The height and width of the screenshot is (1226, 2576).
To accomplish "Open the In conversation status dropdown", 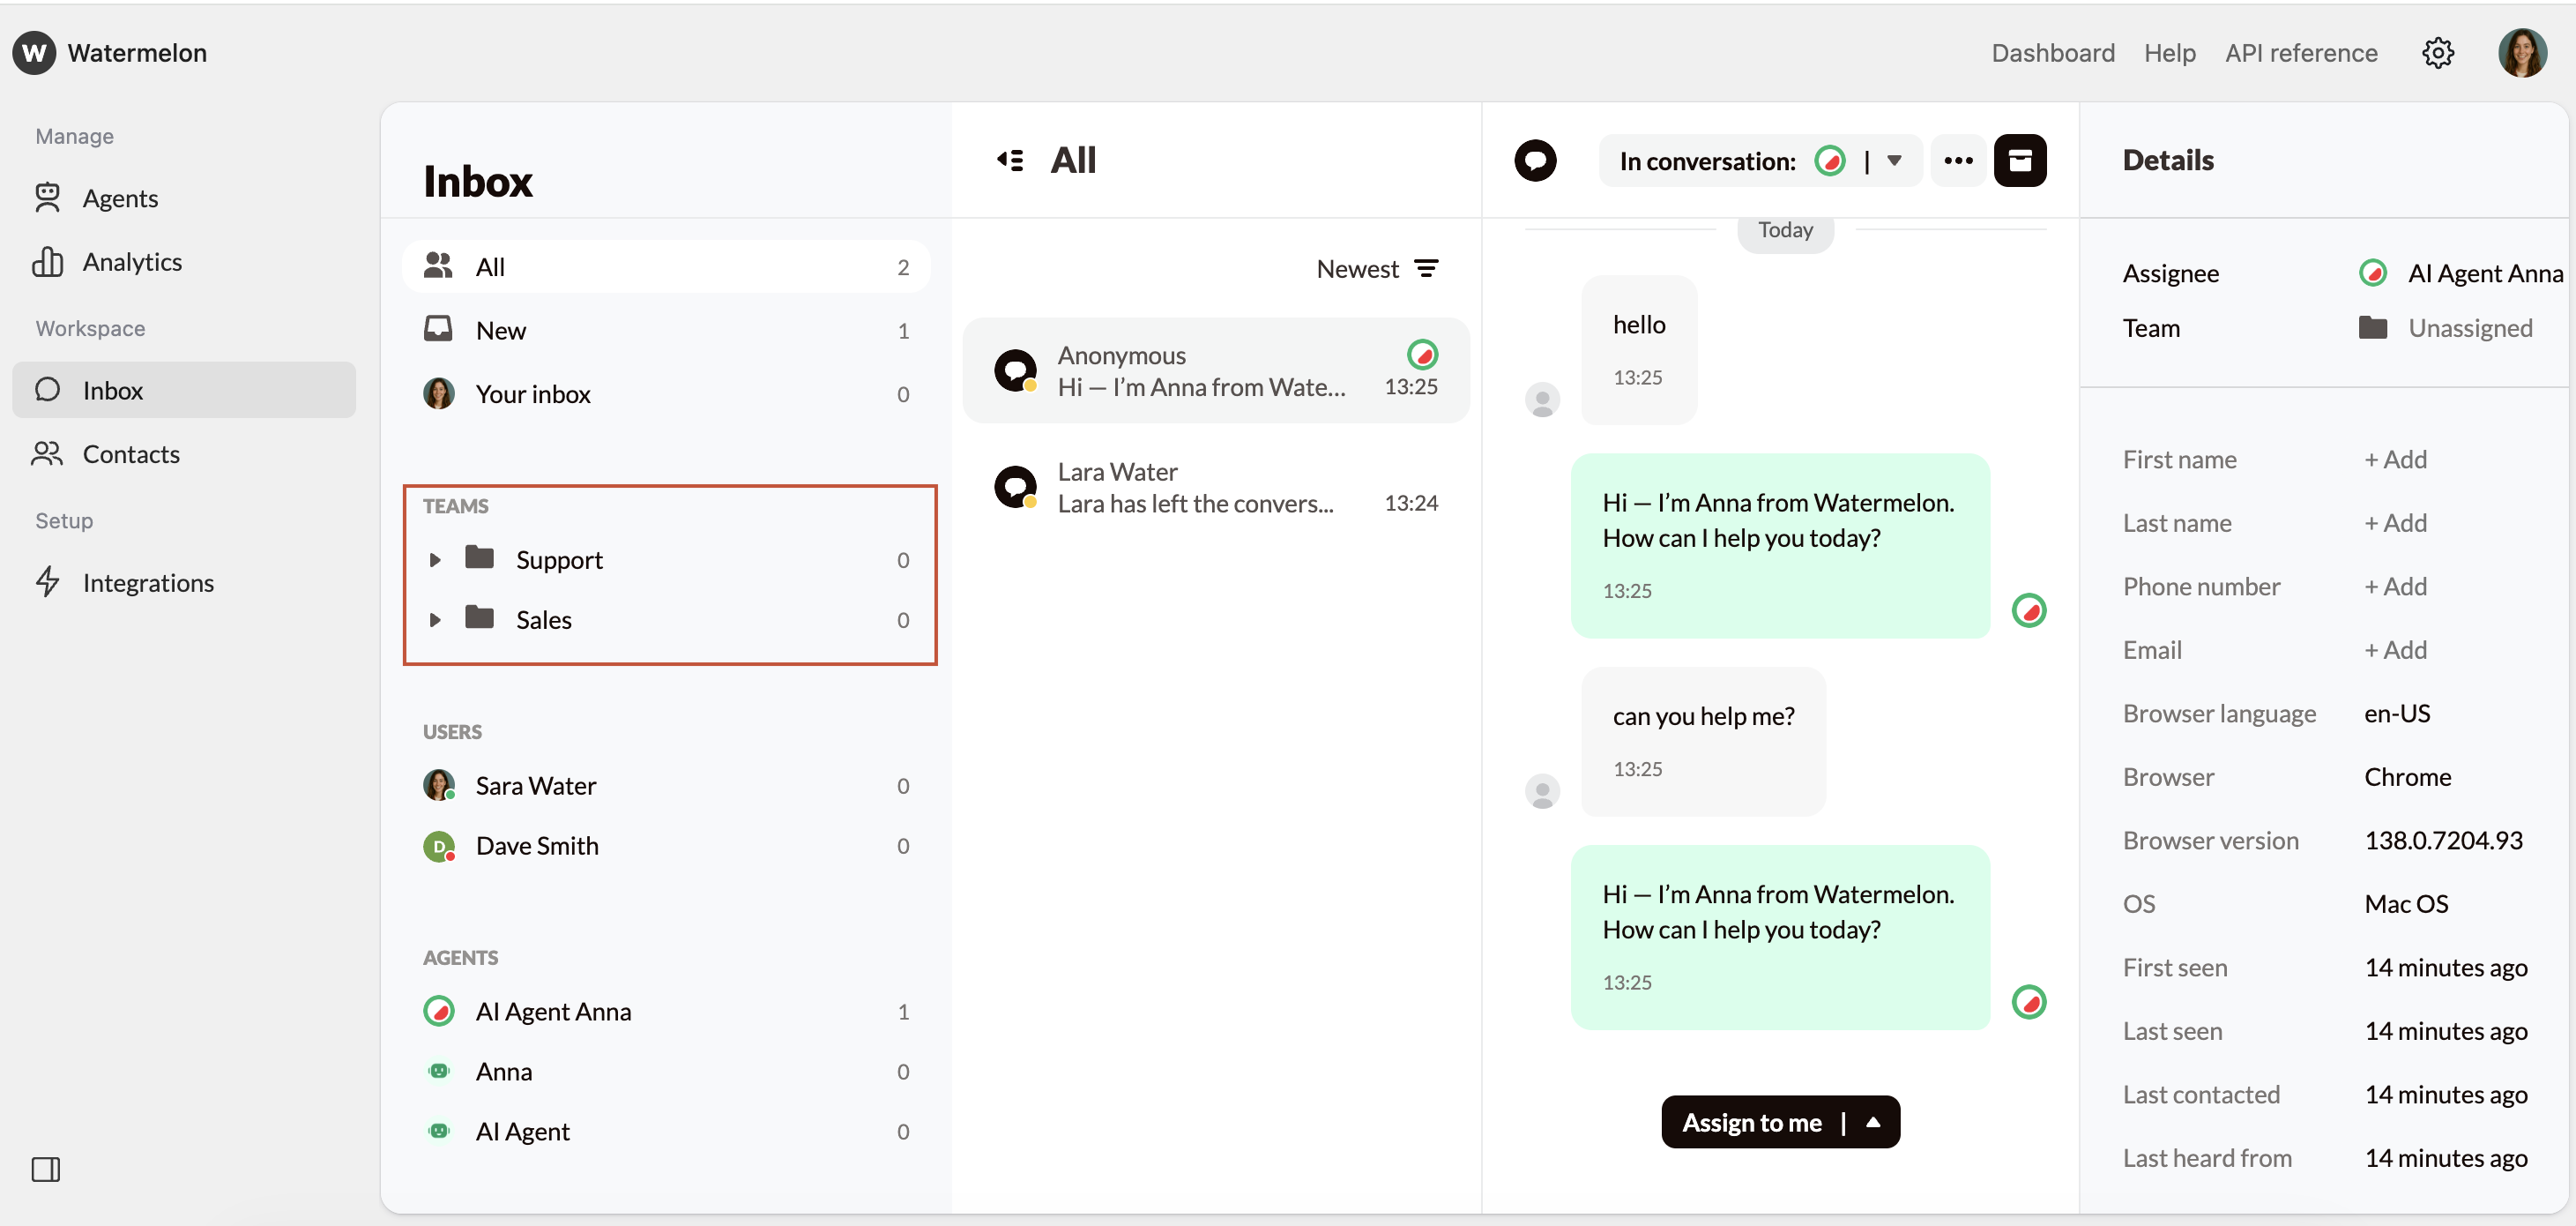I will [1896, 161].
